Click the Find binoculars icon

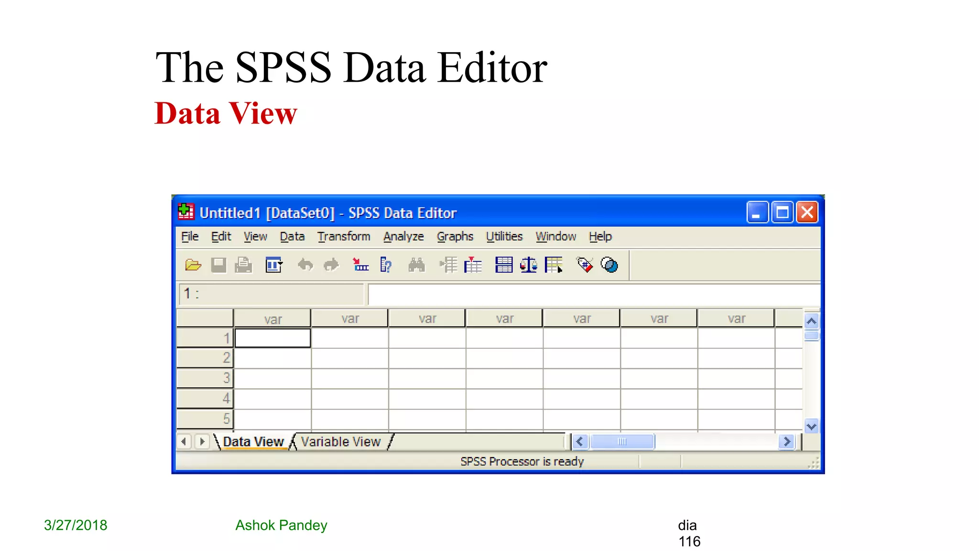pos(416,265)
